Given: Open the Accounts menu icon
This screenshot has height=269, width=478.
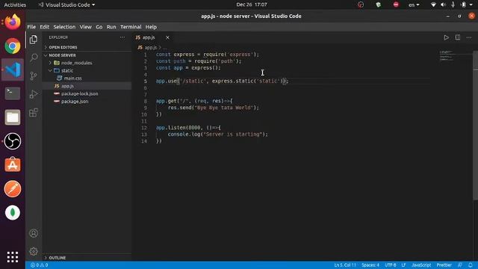Looking at the screenshot, I should click(34, 233).
